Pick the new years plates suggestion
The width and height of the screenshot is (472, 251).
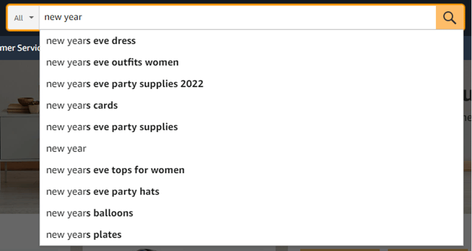(x=251, y=235)
